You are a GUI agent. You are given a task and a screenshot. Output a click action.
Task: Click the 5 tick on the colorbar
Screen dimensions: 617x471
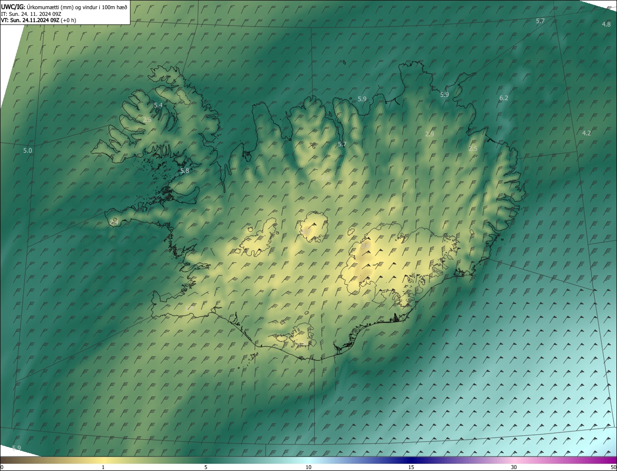click(x=206, y=467)
